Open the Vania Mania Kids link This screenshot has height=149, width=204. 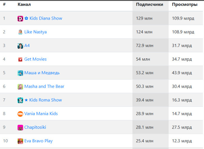[41, 114]
